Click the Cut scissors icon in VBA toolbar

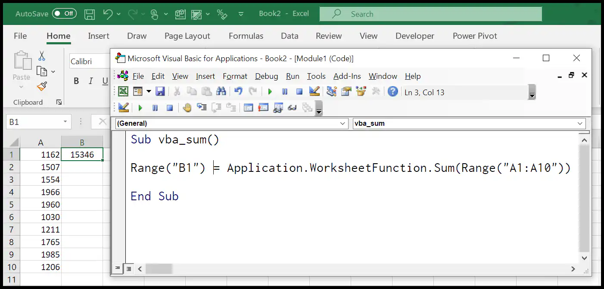pos(177,91)
